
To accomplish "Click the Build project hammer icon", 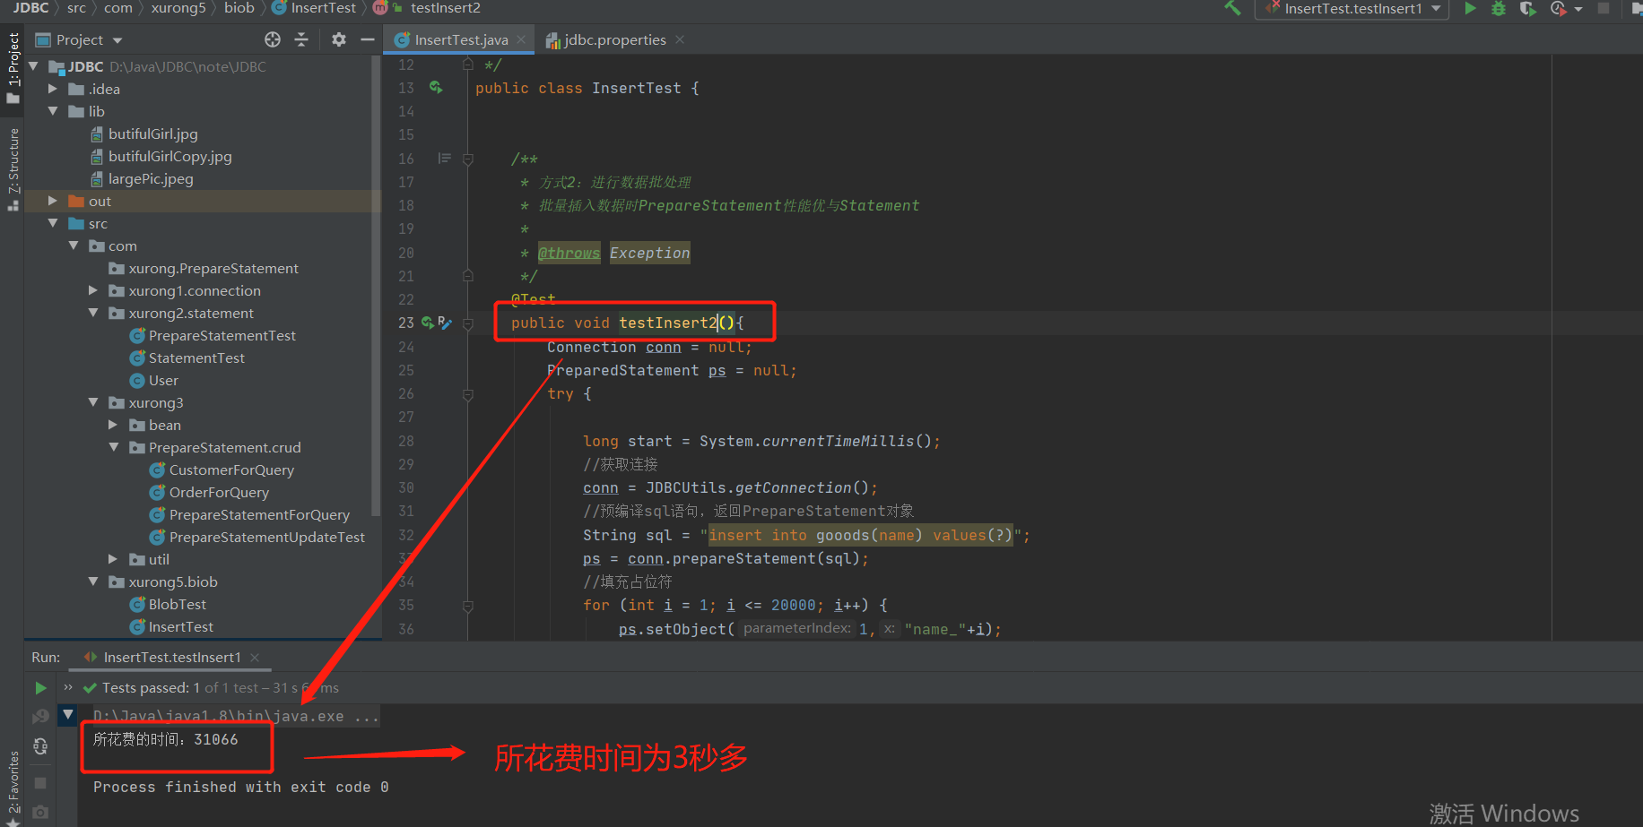I will tap(1232, 8).
